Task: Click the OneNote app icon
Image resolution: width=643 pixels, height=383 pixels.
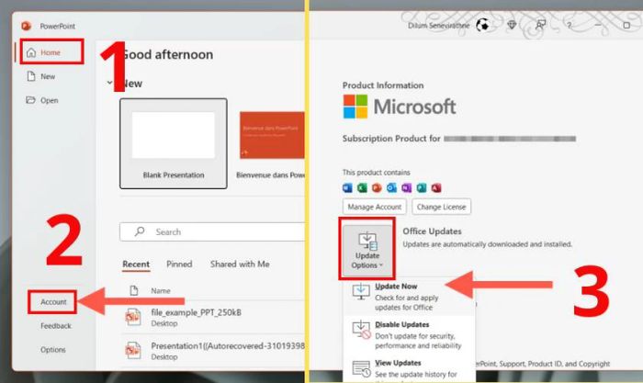Action: (x=406, y=187)
